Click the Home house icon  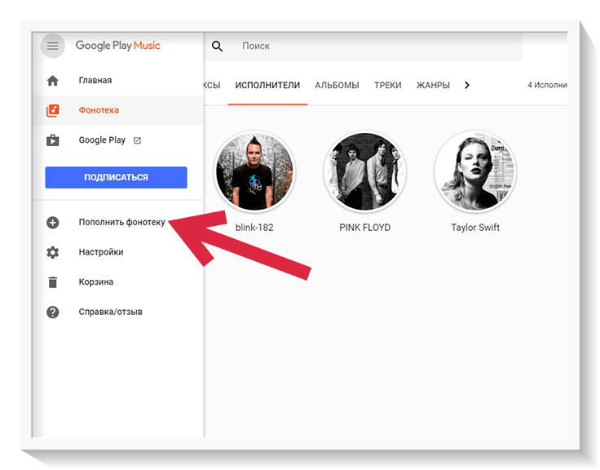click(x=53, y=81)
